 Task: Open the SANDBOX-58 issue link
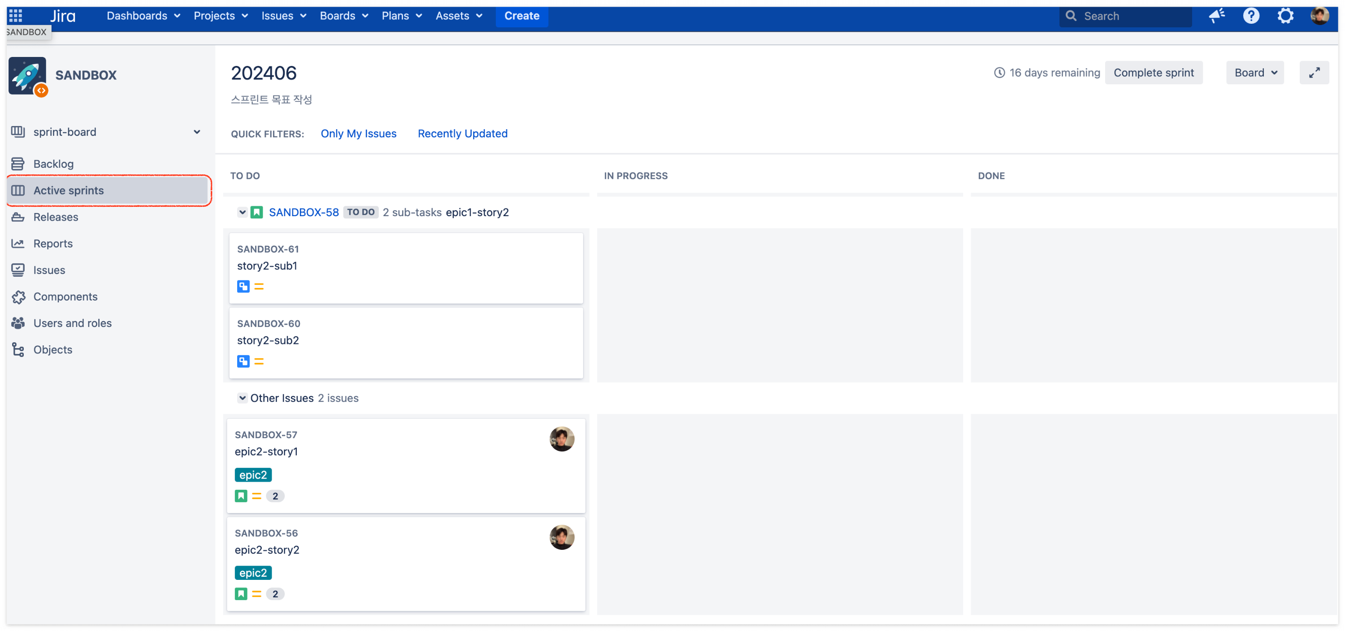(304, 212)
